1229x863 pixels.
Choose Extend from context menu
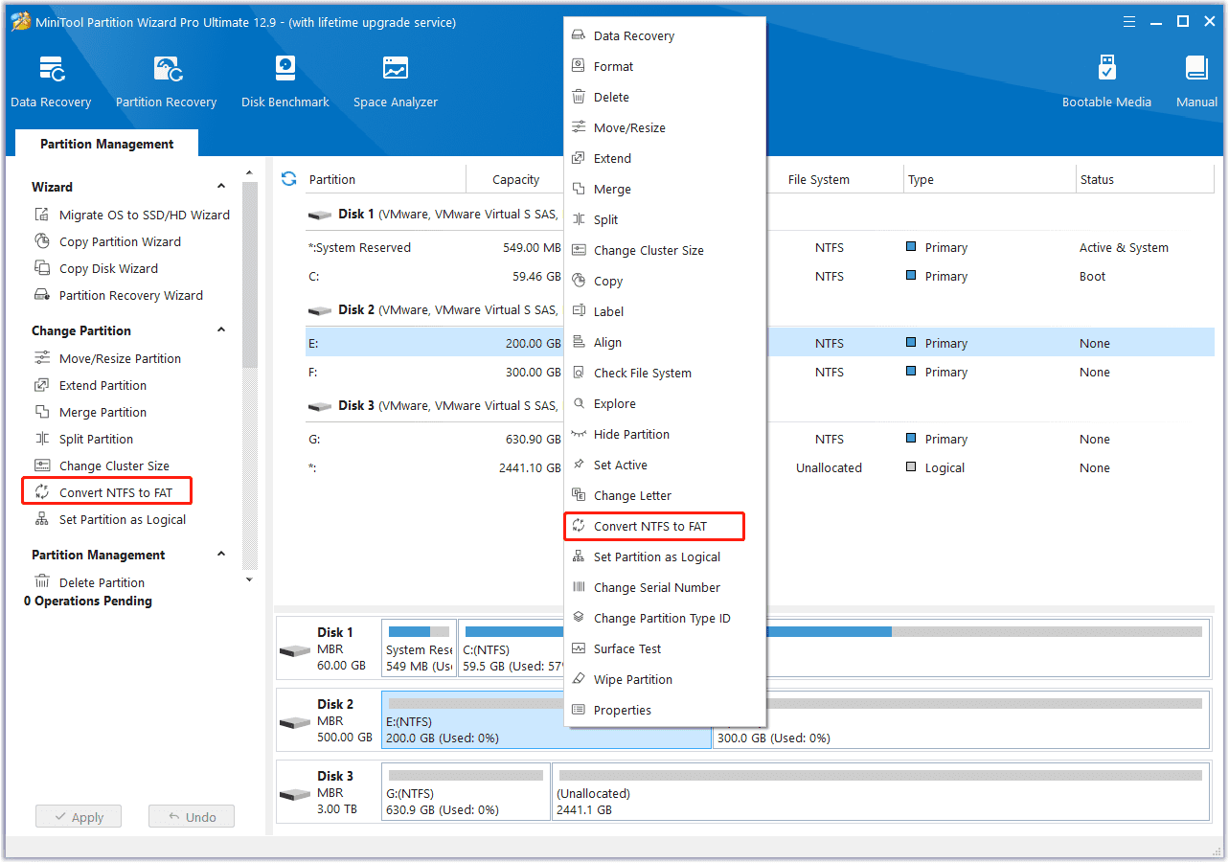[x=664, y=158]
